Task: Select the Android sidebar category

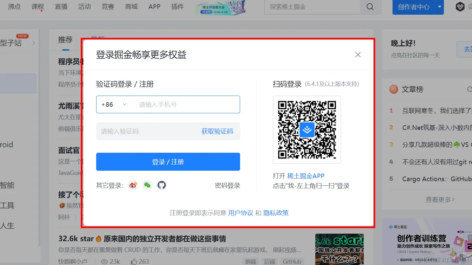Action: pos(7,145)
